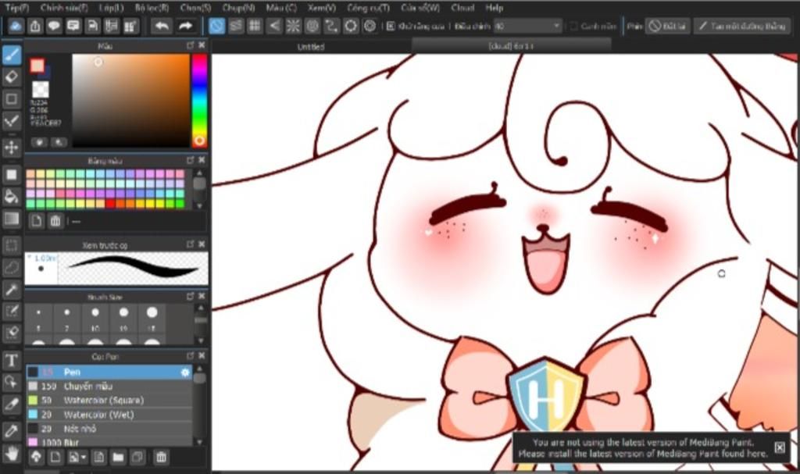Select the Eraser tool
800x474 pixels.
11,77
